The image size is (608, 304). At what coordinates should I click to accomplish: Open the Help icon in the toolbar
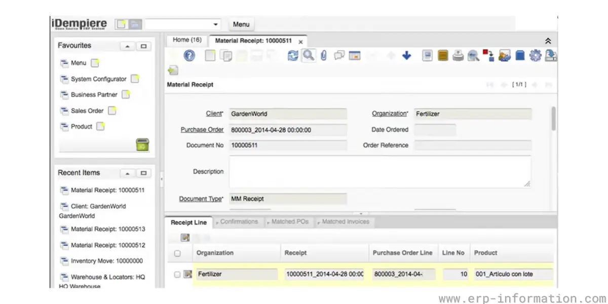189,56
